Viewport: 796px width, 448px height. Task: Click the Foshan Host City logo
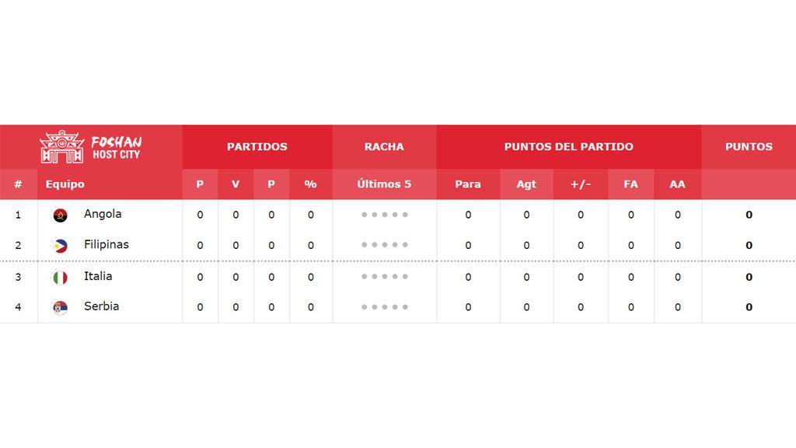point(91,147)
